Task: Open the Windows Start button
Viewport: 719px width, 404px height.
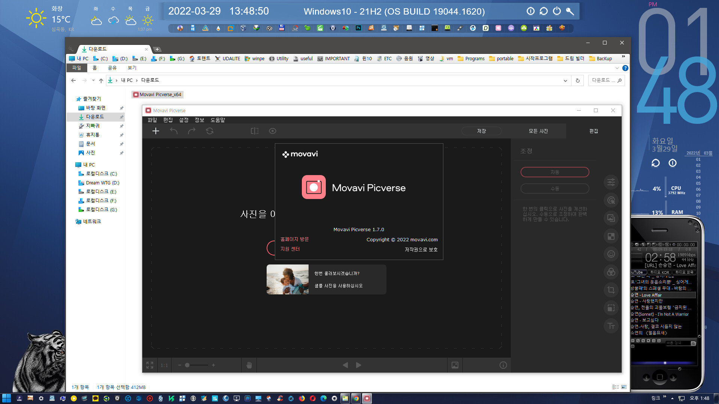Action: [x=6, y=398]
